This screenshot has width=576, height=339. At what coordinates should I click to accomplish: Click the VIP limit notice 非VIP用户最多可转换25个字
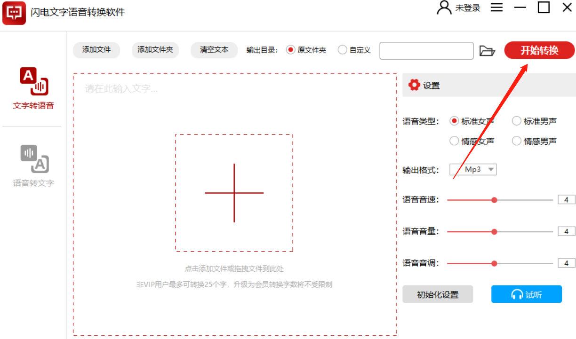(234, 284)
